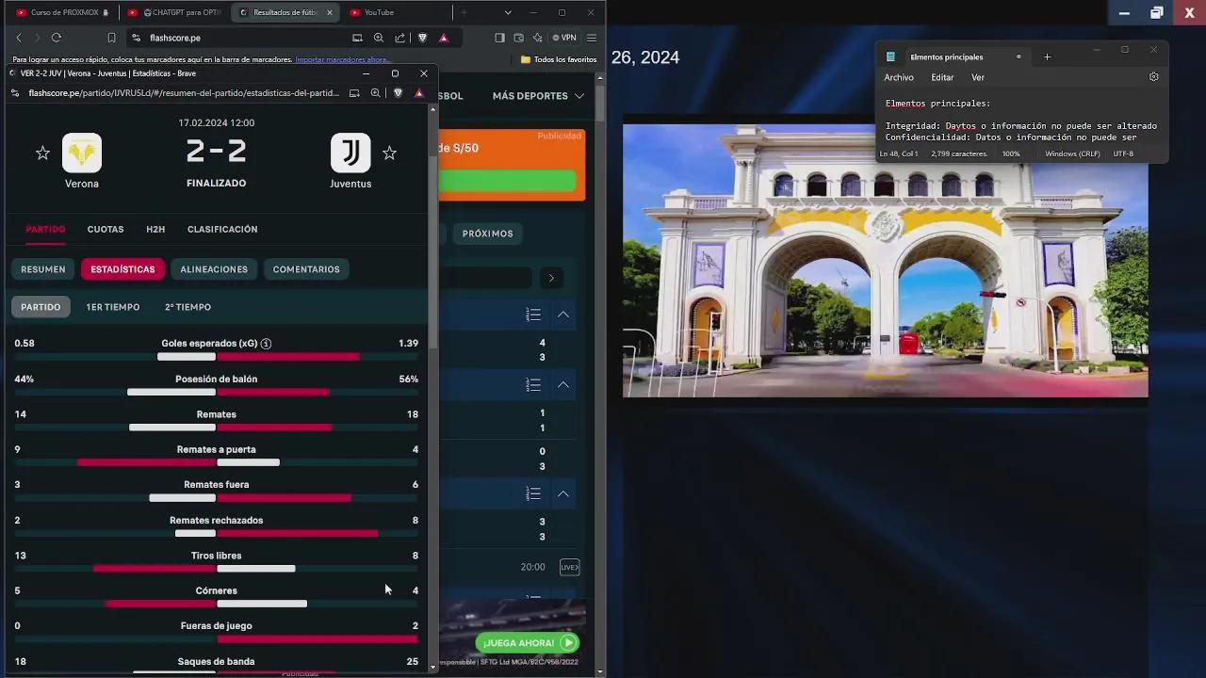Open Brave Rewards icon in popup window
This screenshot has height=678, width=1206.
click(419, 93)
